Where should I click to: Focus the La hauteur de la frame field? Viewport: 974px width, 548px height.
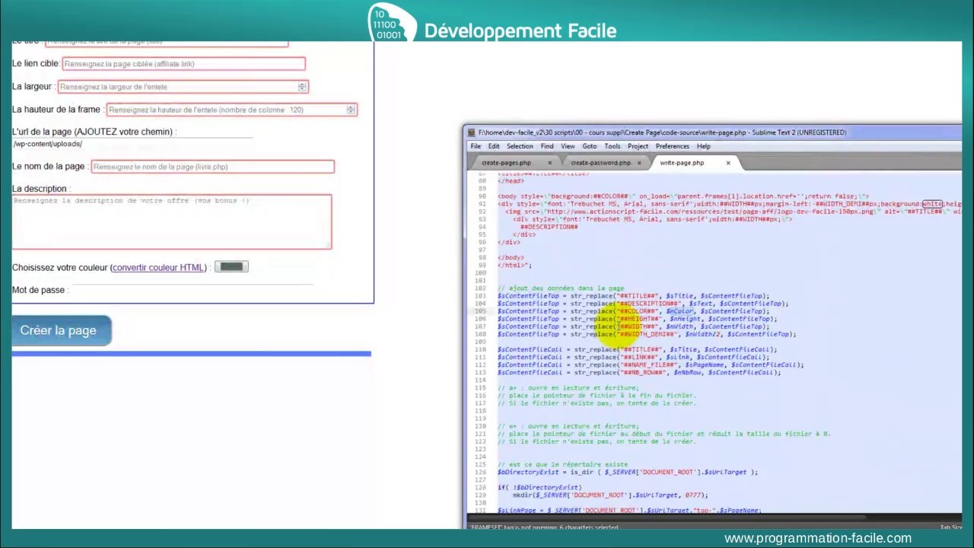(231, 110)
